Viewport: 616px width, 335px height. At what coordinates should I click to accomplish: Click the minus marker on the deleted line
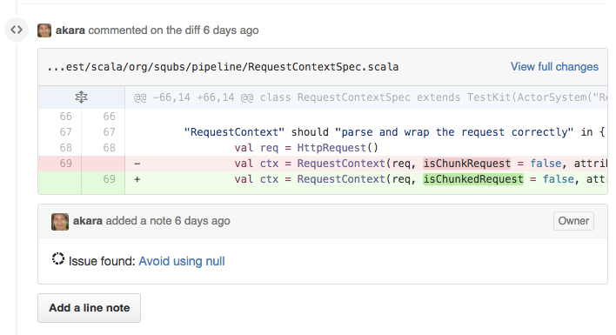click(x=137, y=164)
